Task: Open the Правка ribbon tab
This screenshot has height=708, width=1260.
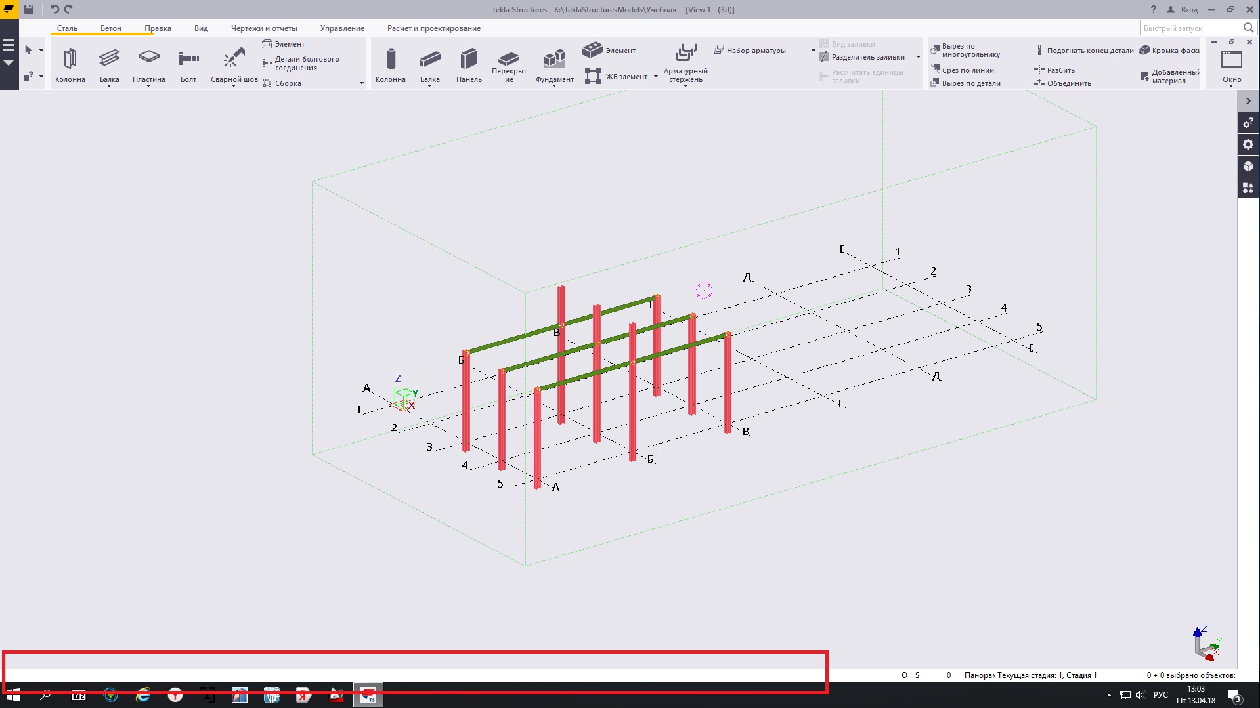Action: point(158,28)
